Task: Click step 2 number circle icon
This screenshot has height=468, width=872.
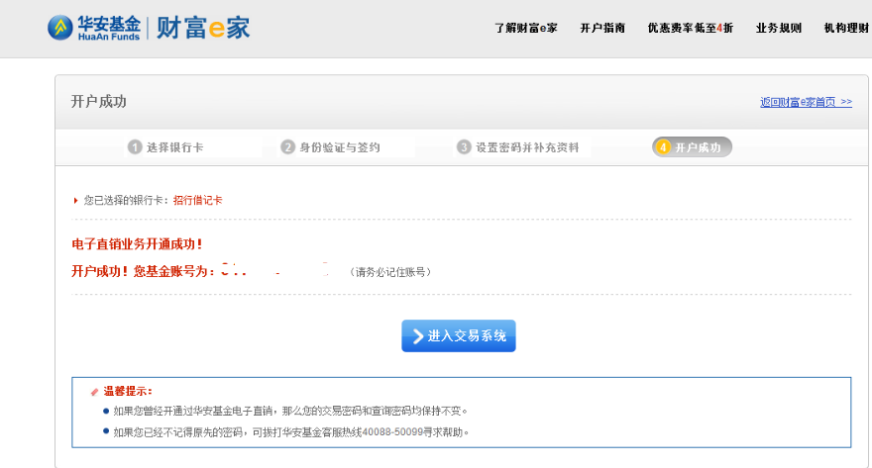Action: (x=288, y=147)
